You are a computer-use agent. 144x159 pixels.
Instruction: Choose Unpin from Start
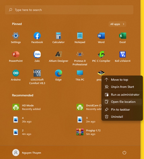tap(122, 87)
